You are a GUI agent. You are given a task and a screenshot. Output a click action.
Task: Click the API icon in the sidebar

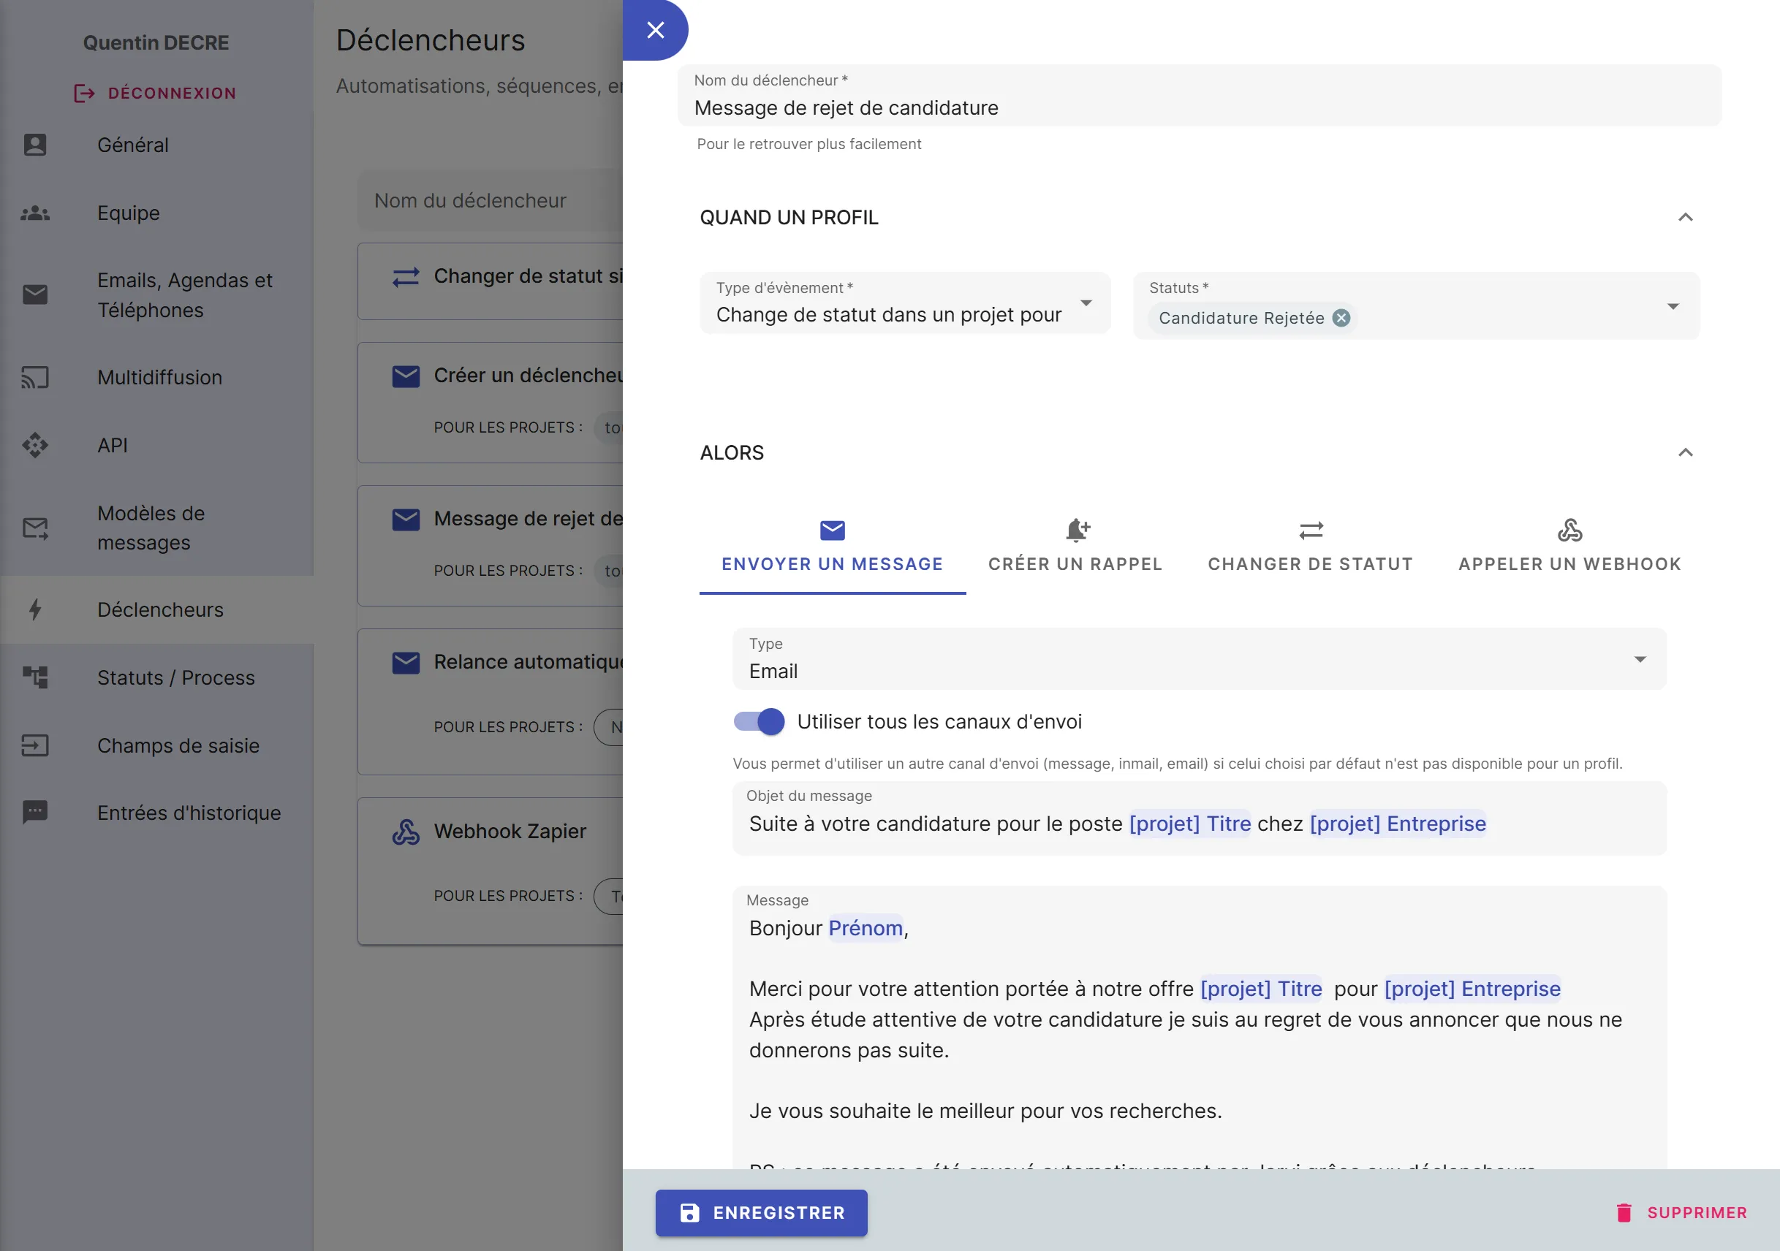pyautogui.click(x=35, y=445)
